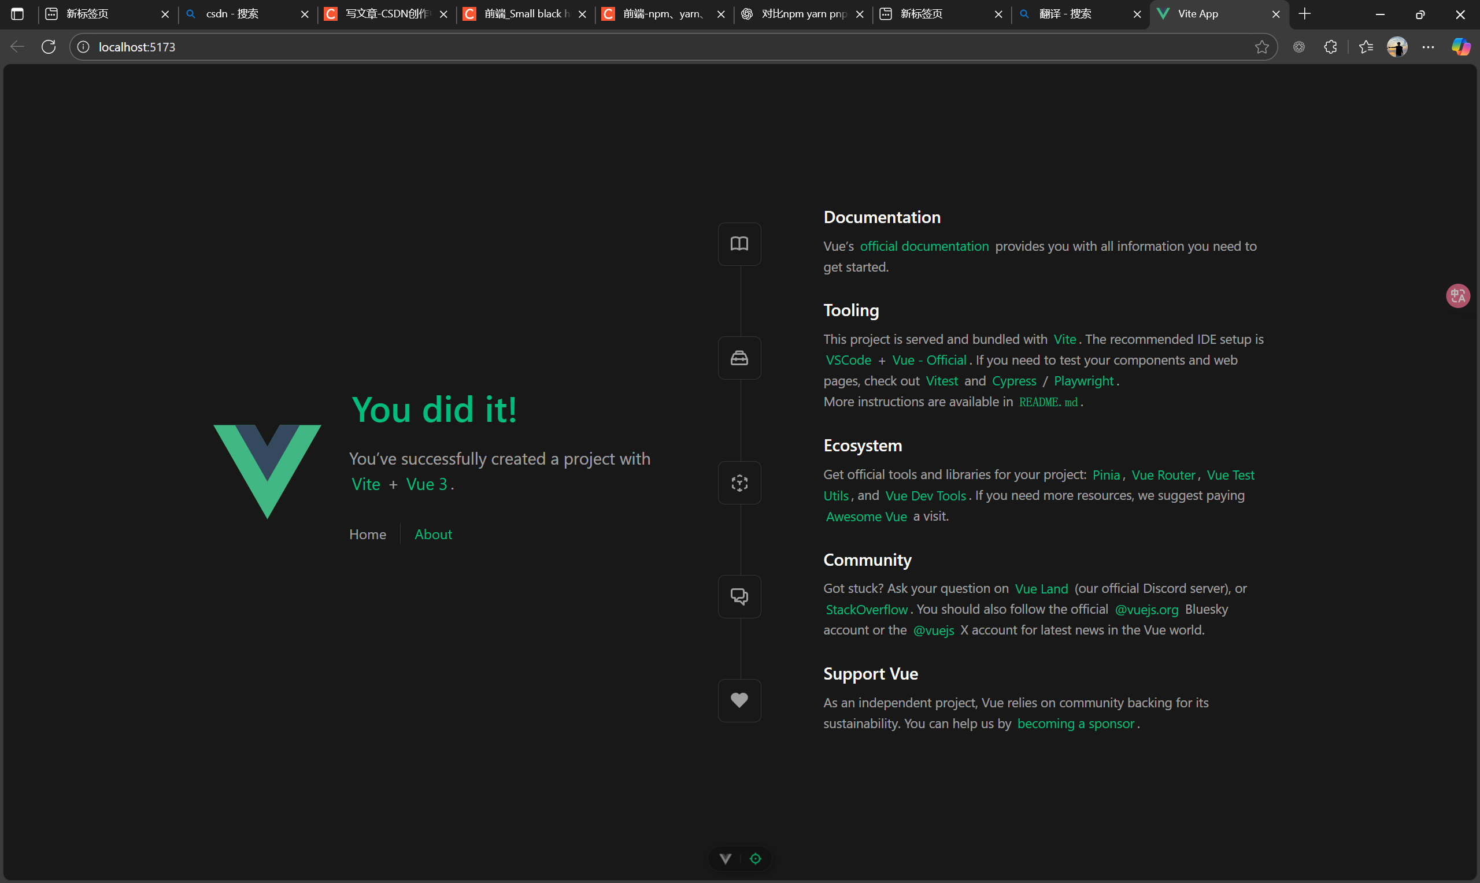The width and height of the screenshot is (1480, 883).
Task: Add page to favorites star
Action: [x=1261, y=47]
